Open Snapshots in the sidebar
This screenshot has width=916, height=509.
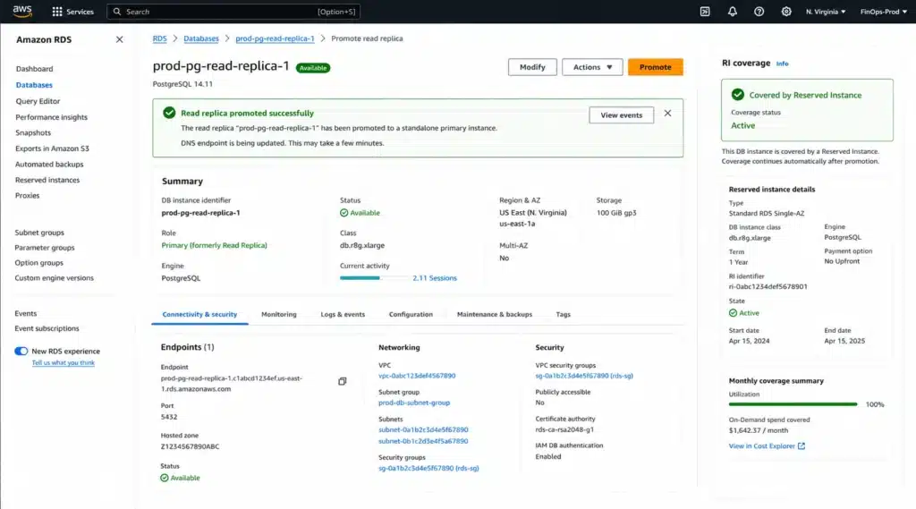pyautogui.click(x=33, y=132)
